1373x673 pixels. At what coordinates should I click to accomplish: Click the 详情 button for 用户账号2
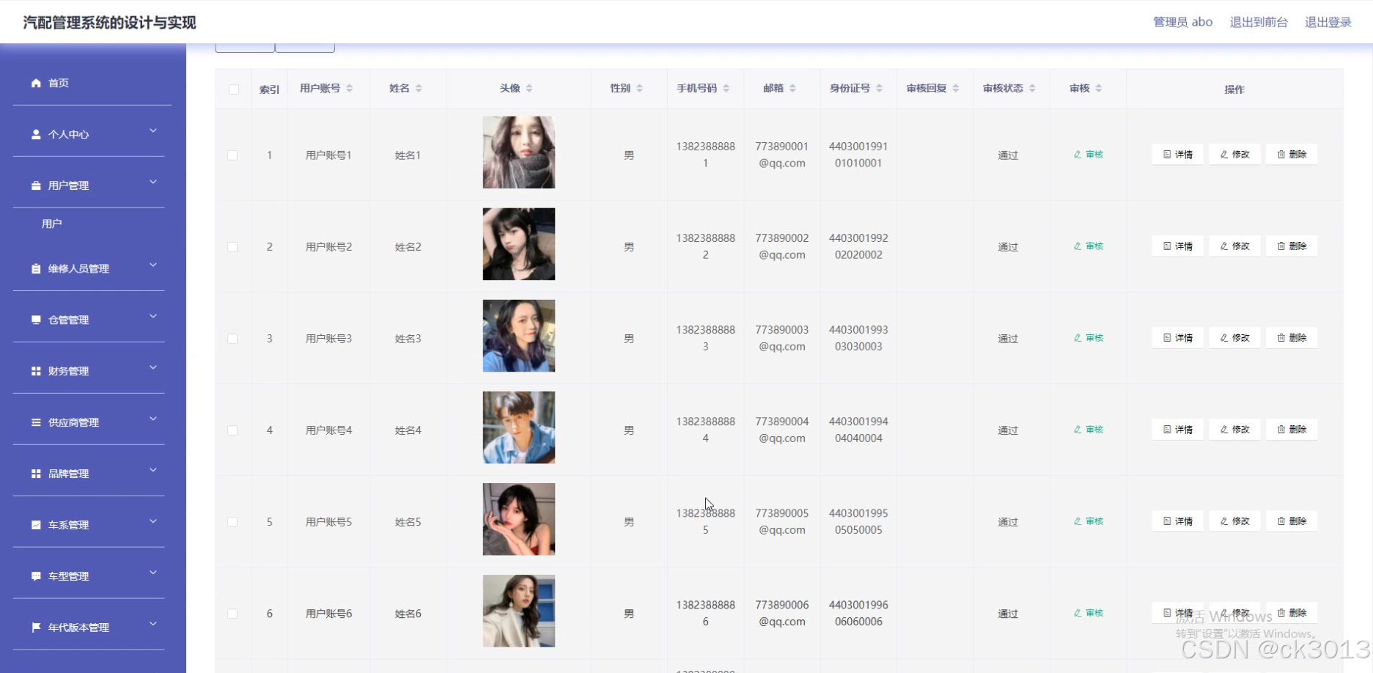[x=1177, y=246]
